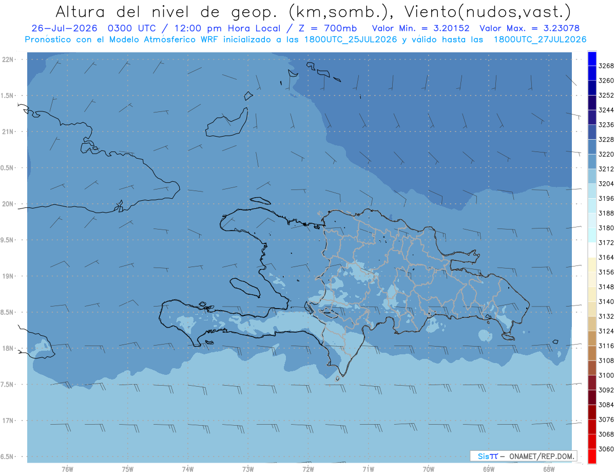Screen dimensions: 616x476
Task: Click the 3188 legend value
Action: (606, 213)
